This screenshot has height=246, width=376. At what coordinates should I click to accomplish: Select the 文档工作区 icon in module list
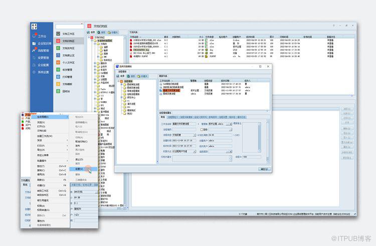pyautogui.click(x=58, y=34)
